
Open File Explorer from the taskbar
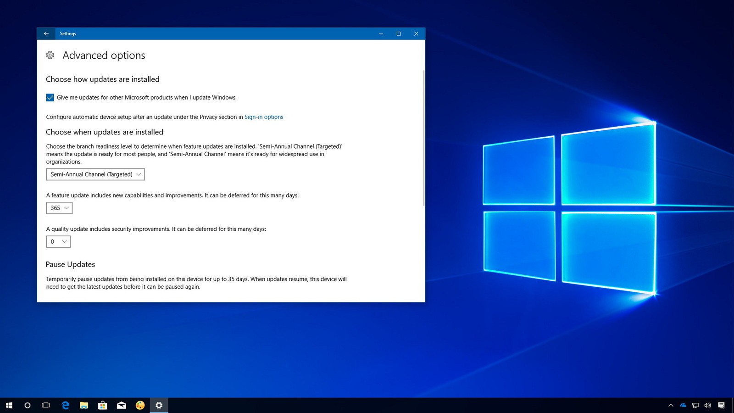pos(84,405)
